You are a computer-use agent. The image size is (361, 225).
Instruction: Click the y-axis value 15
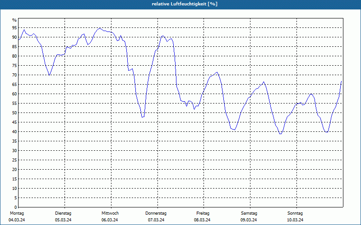click(x=14, y=179)
